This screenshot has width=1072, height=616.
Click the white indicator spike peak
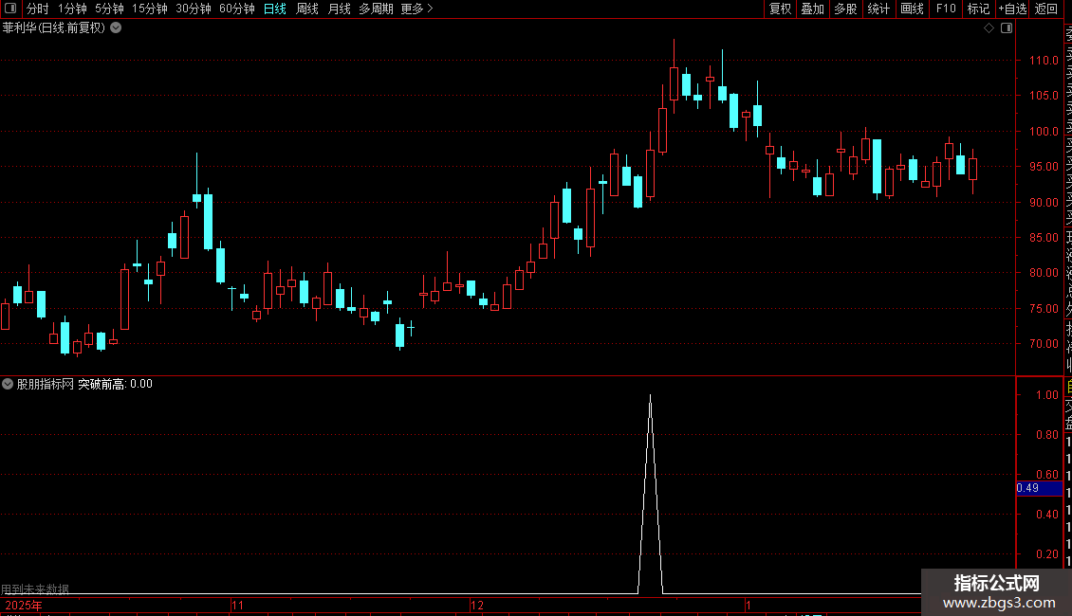650,396
